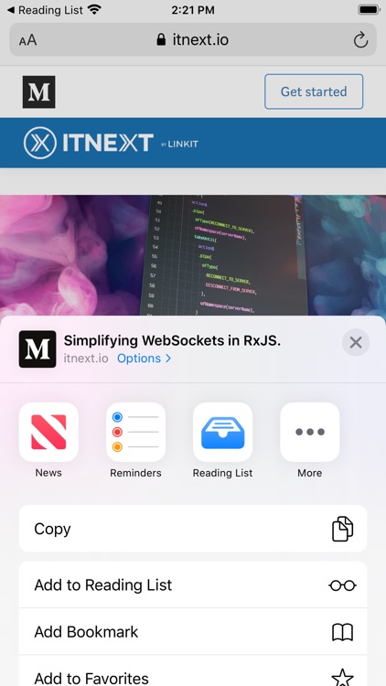Open the code editor article hero image

(x=193, y=255)
